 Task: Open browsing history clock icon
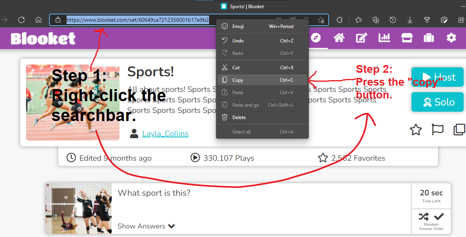[392, 20]
